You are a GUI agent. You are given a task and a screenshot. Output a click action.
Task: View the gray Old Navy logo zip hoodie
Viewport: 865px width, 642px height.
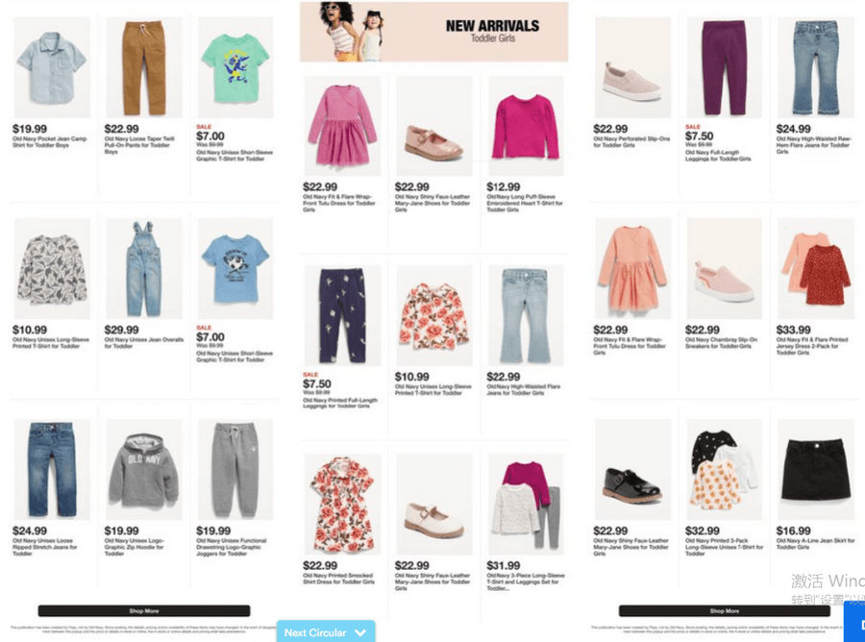144,469
